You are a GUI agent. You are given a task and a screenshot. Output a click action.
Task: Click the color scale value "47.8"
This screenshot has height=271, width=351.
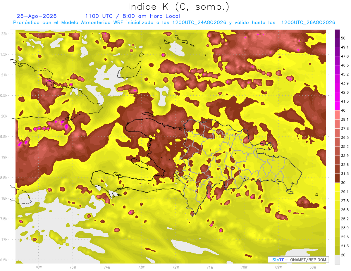pyautogui.click(x=345, y=56)
